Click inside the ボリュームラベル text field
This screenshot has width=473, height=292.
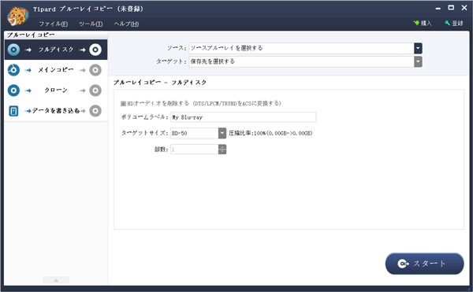pos(244,117)
